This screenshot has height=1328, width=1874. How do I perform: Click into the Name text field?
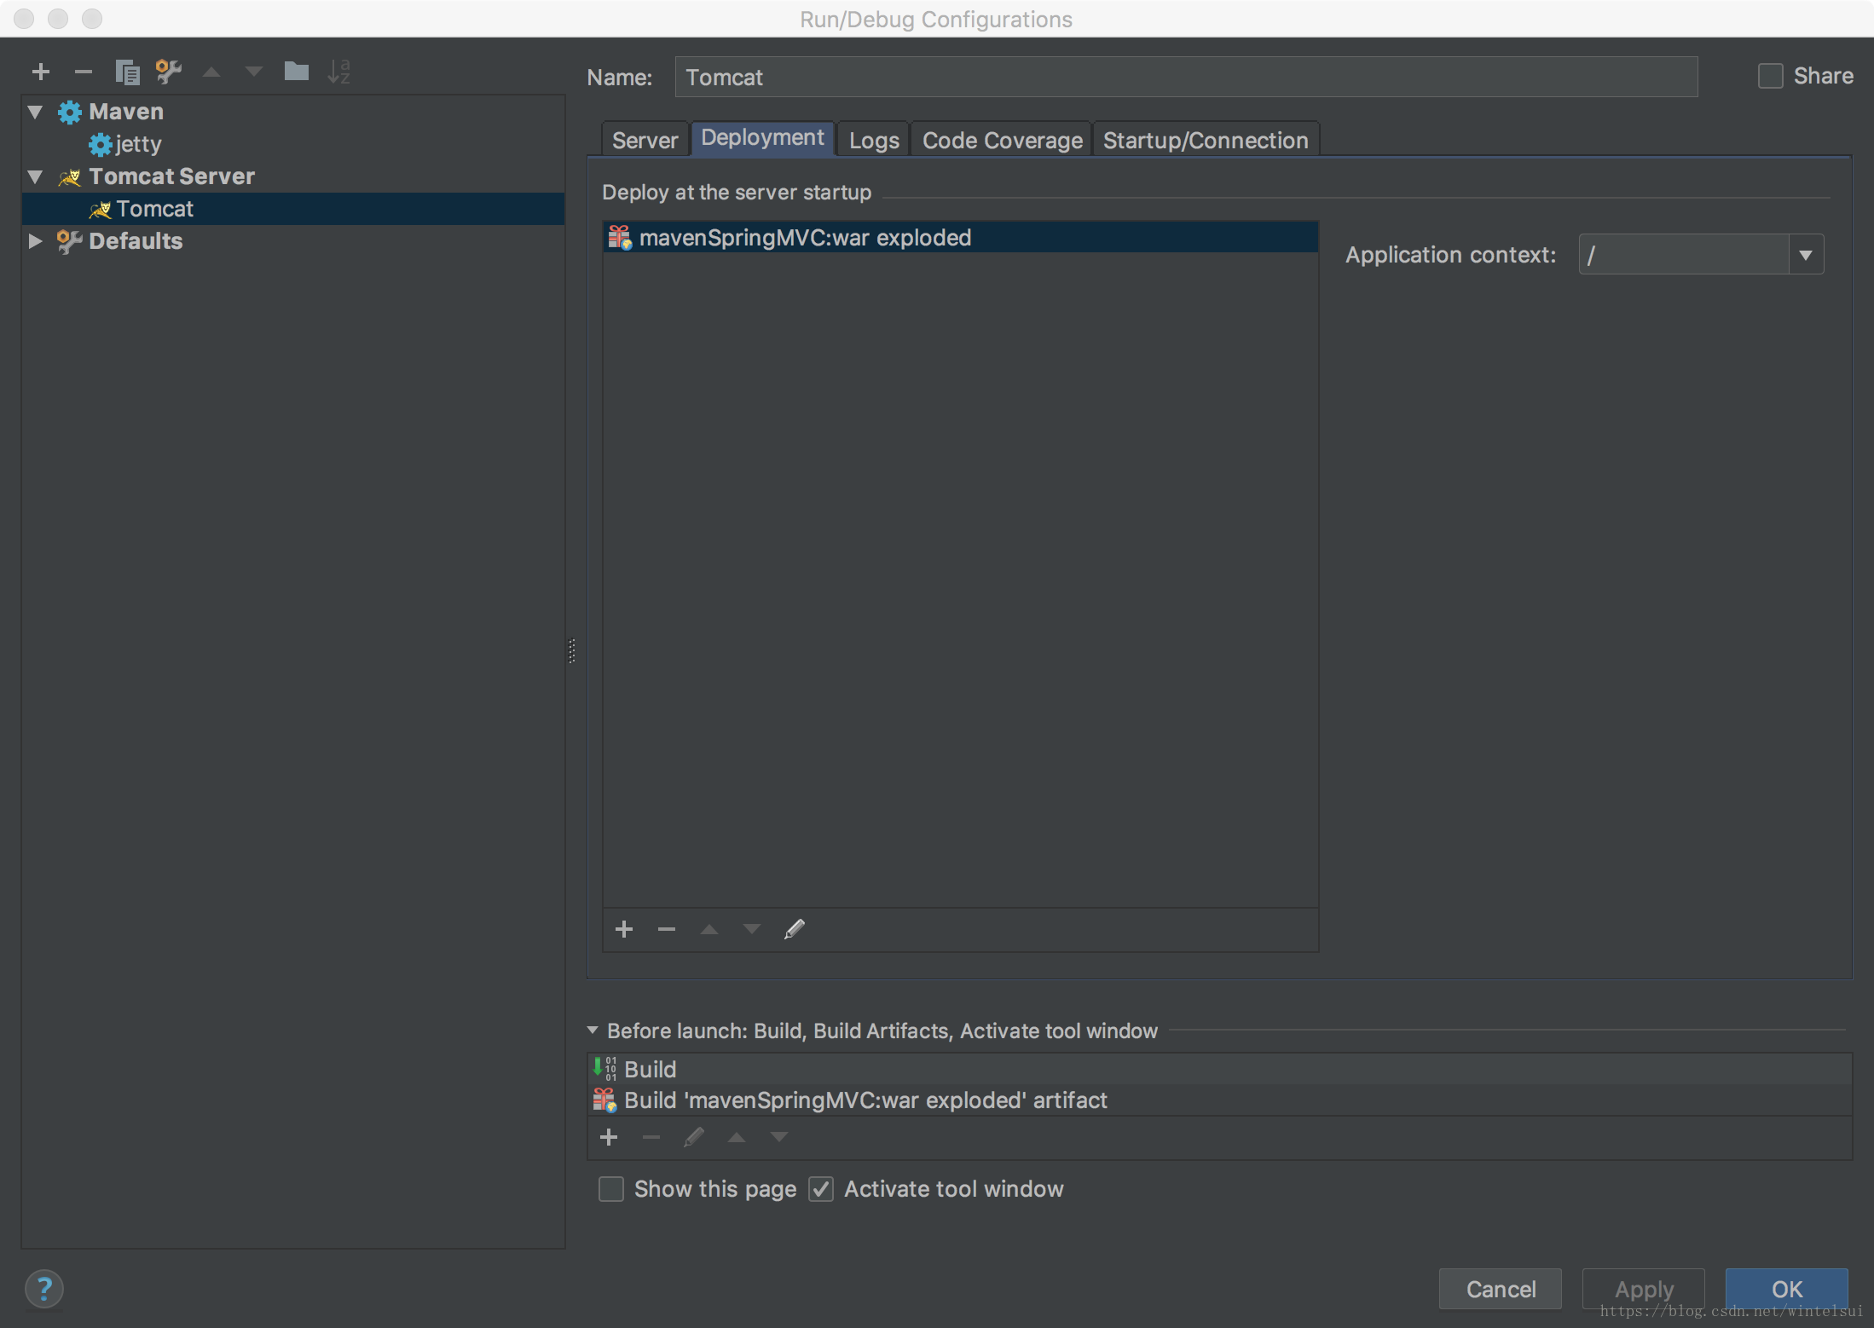pyautogui.click(x=1185, y=78)
